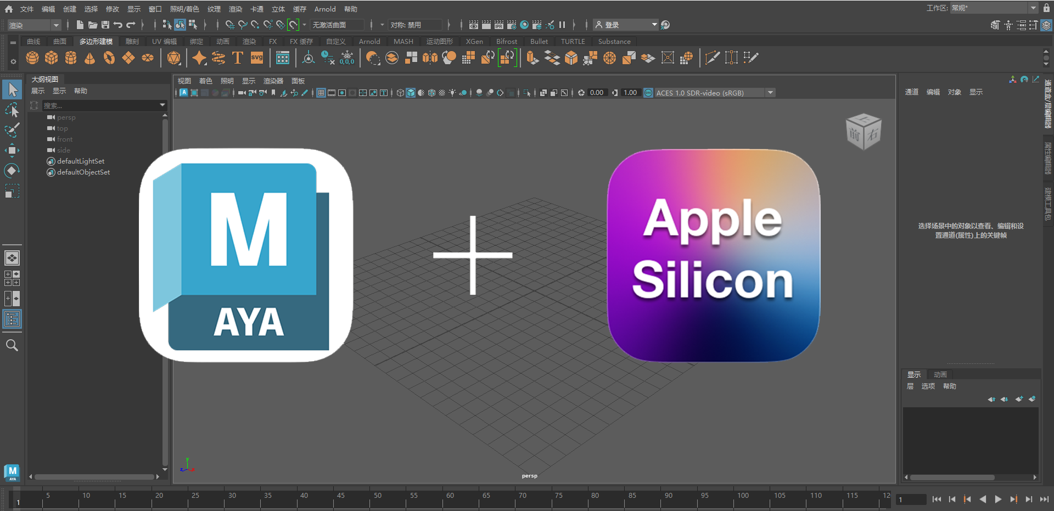This screenshot has height=511, width=1054.
Task: Click the Outliner horizontal scrollbar
Action: (94, 477)
